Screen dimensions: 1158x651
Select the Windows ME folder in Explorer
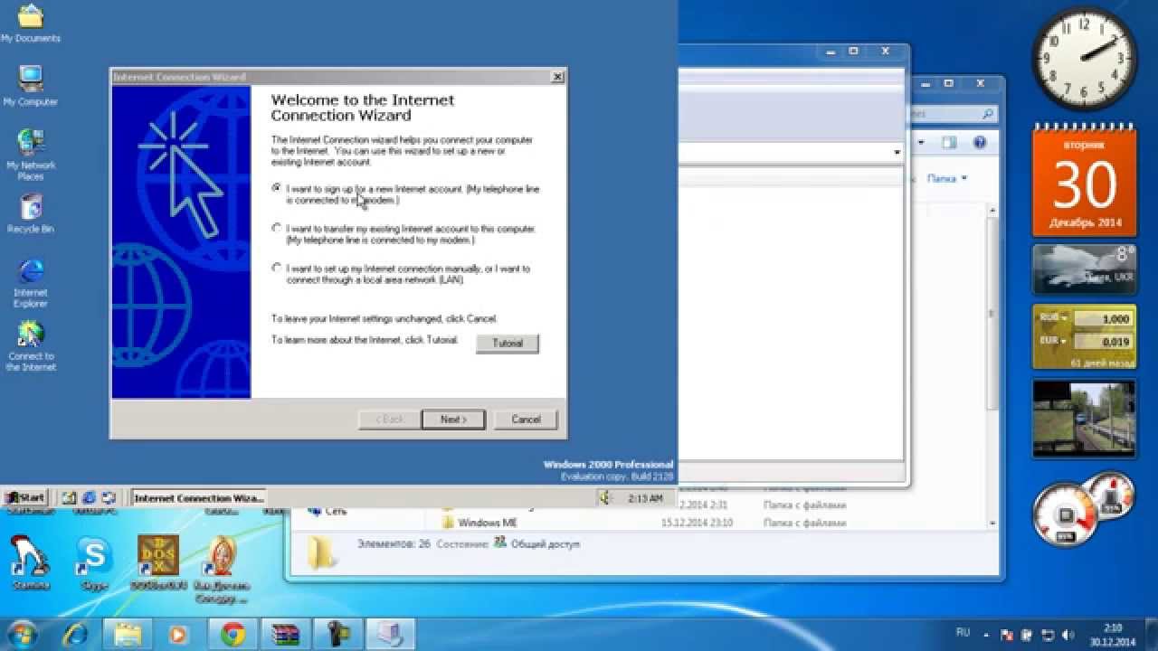489,523
